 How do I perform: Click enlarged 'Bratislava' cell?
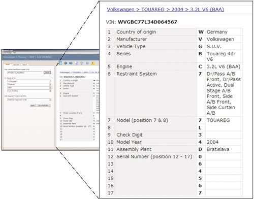(224, 149)
